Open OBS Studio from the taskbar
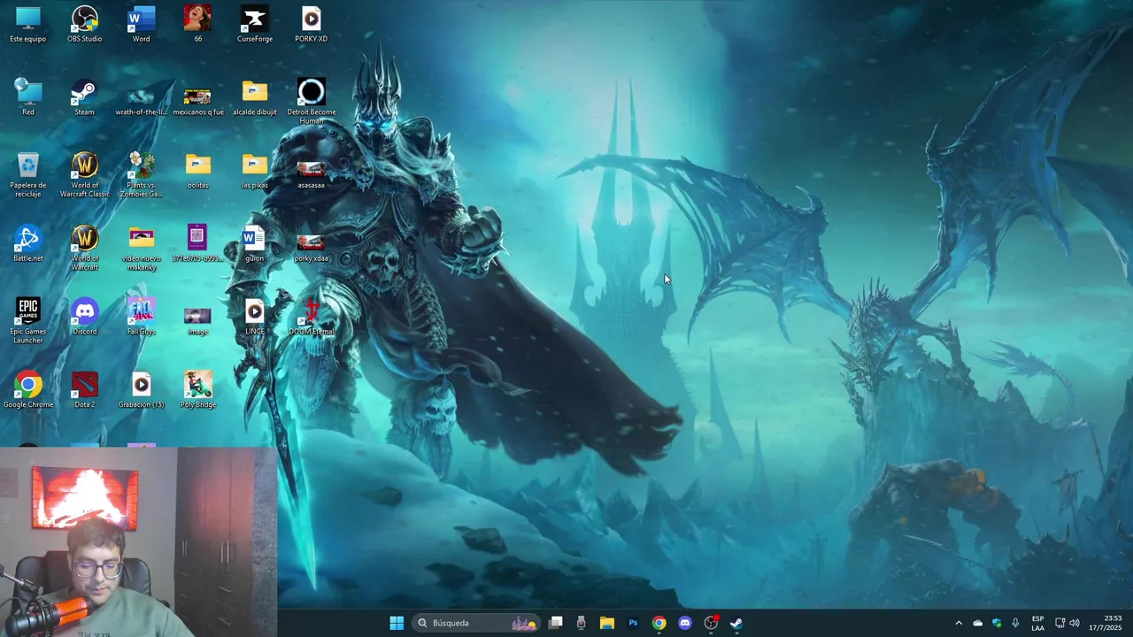 click(x=711, y=623)
